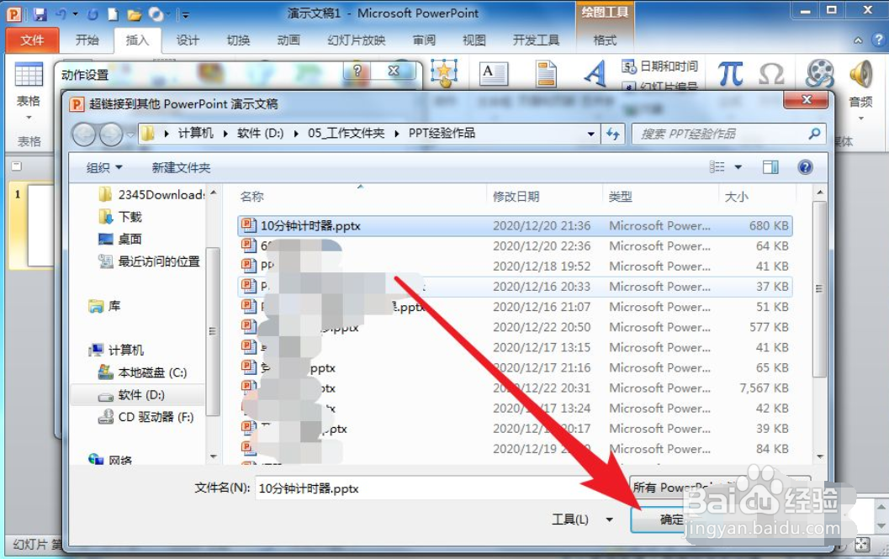
Task: Expand the address bar history dropdown
Action: [590, 134]
